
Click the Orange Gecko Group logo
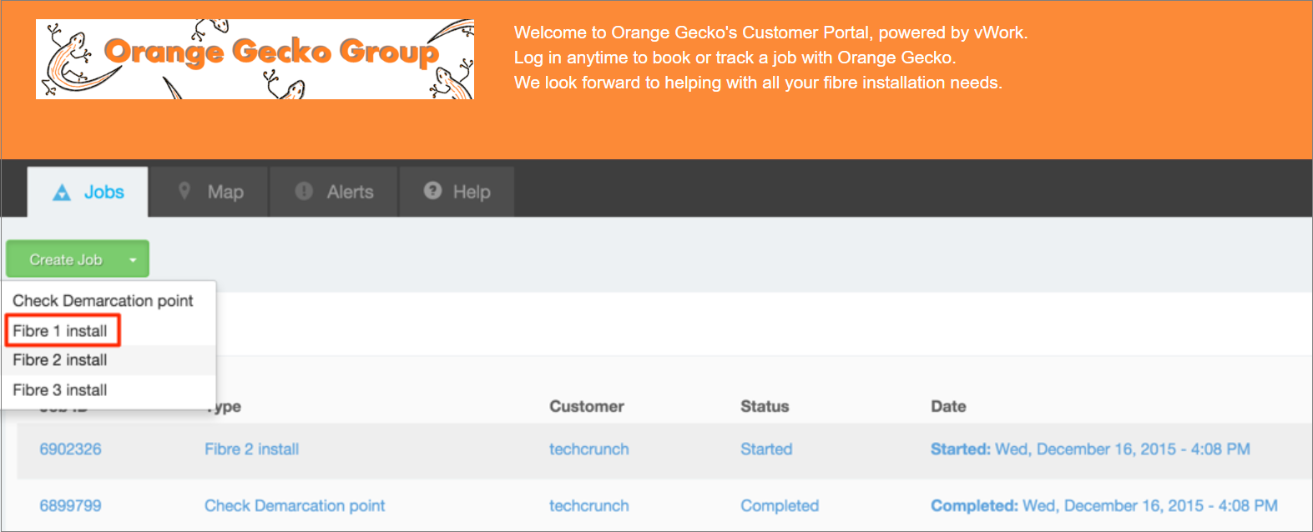[x=255, y=59]
